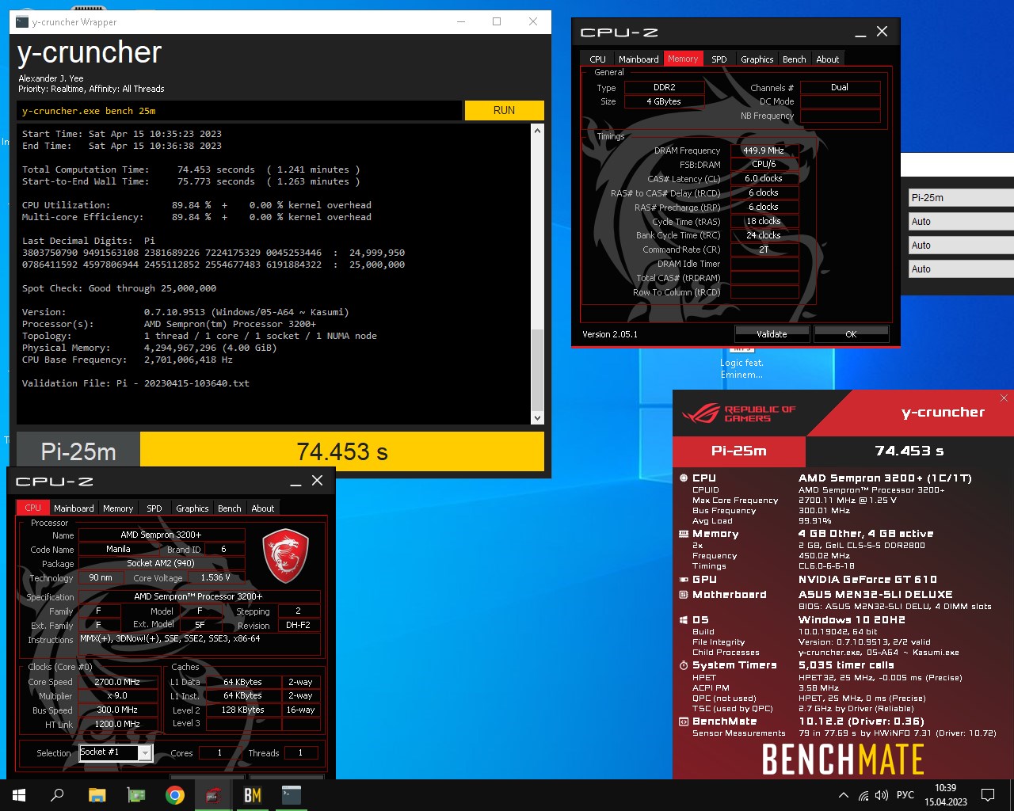1014x811 pixels.
Task: Click the y-cruncher.exe bench 25m command field
Action: tap(239, 111)
